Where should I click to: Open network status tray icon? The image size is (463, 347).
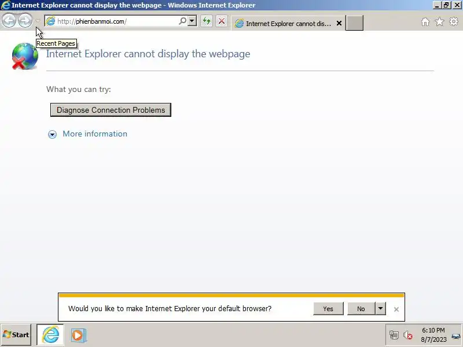(x=394, y=335)
